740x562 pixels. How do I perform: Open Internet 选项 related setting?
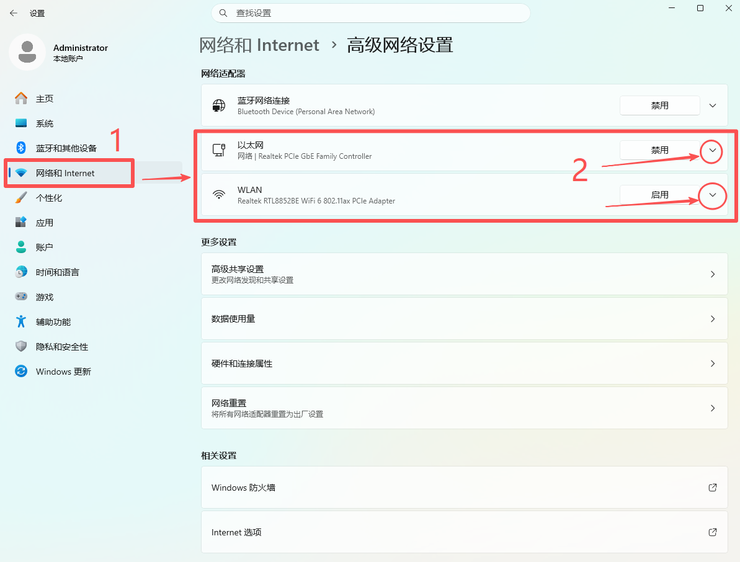(465, 532)
